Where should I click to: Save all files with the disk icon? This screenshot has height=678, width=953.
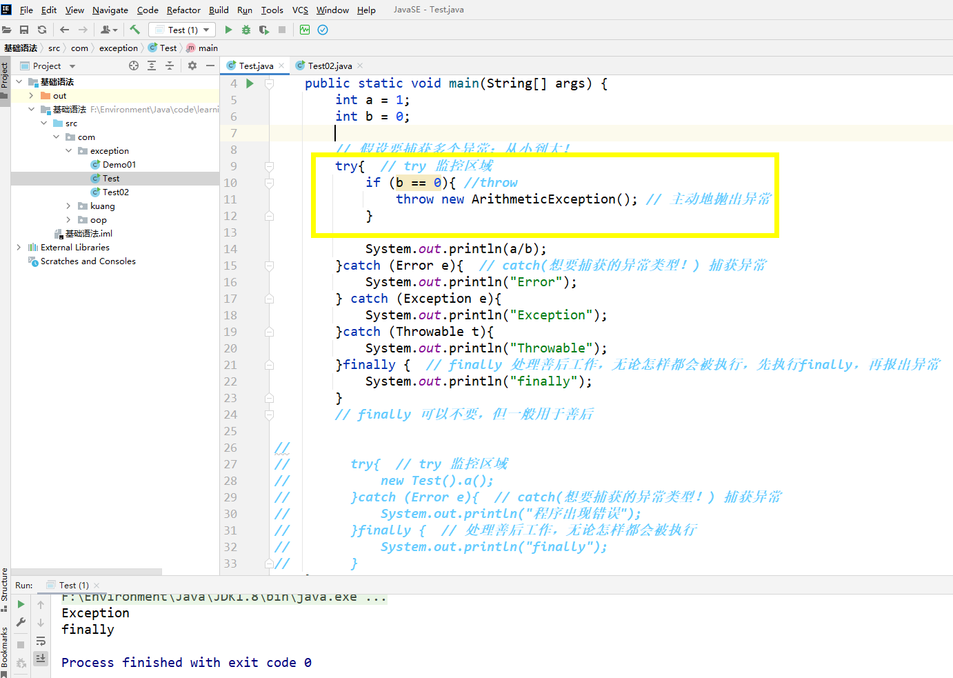[24, 30]
